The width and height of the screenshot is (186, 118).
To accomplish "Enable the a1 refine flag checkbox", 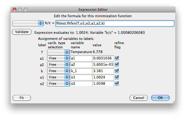I will click(x=117, y=58).
